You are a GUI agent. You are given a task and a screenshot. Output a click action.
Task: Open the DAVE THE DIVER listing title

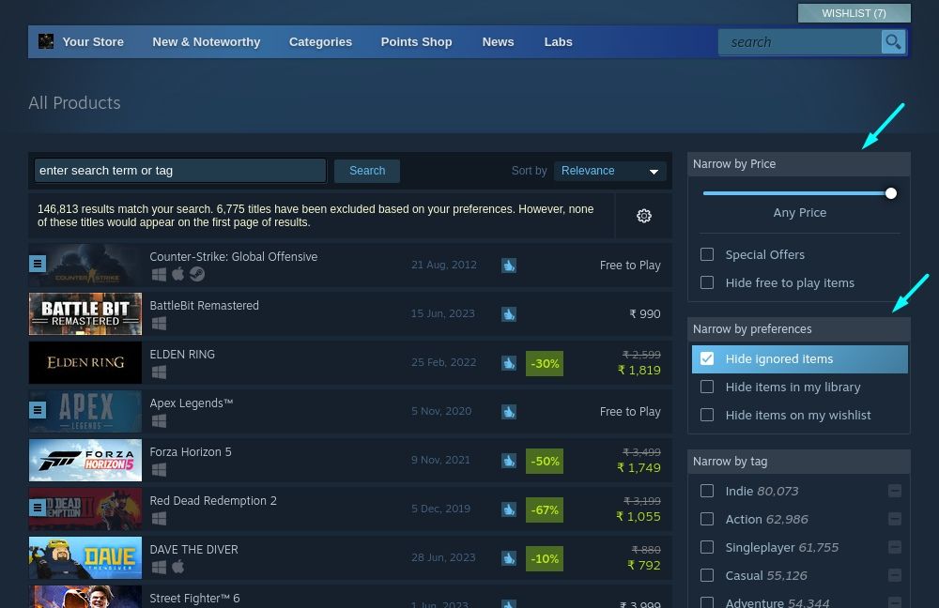click(x=194, y=549)
